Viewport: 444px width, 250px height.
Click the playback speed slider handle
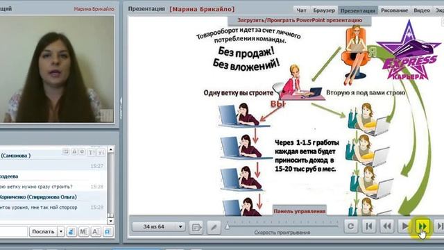coord(227,226)
